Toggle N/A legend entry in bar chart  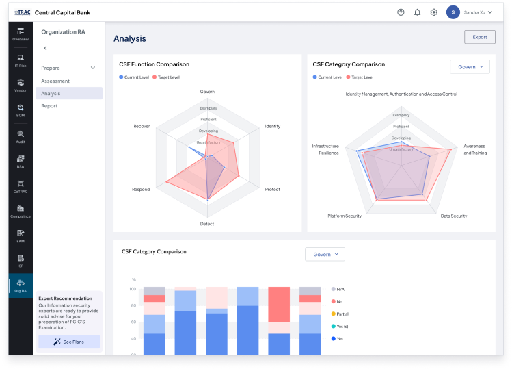(338, 289)
